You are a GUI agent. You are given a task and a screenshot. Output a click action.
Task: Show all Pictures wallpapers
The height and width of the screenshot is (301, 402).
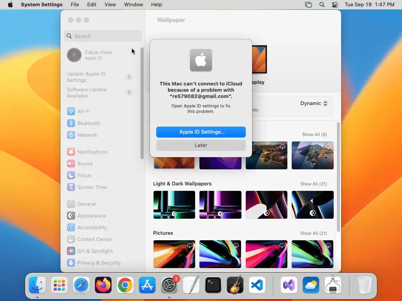(314, 233)
